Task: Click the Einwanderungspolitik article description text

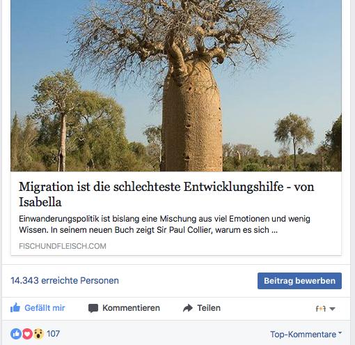Action: pos(164,224)
